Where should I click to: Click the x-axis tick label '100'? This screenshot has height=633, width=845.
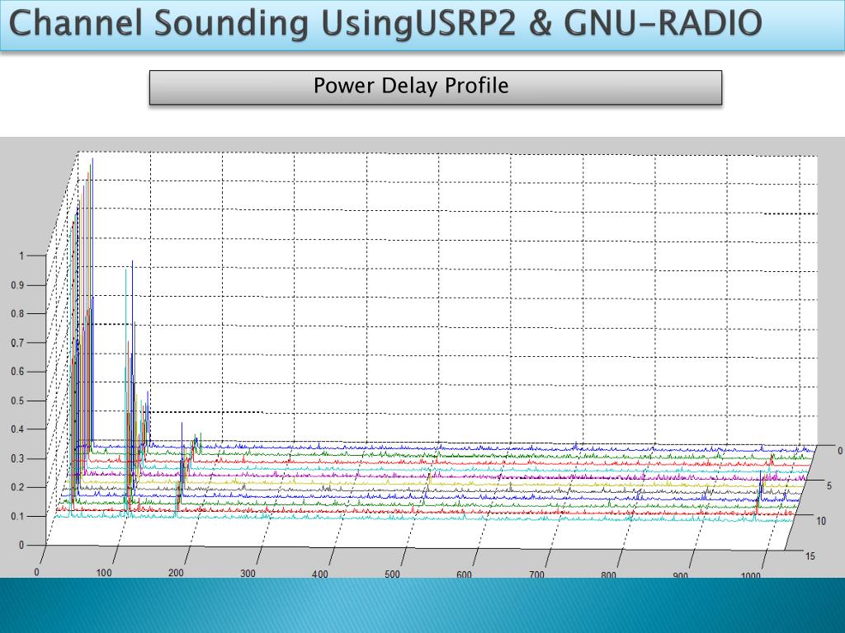pyautogui.click(x=103, y=573)
